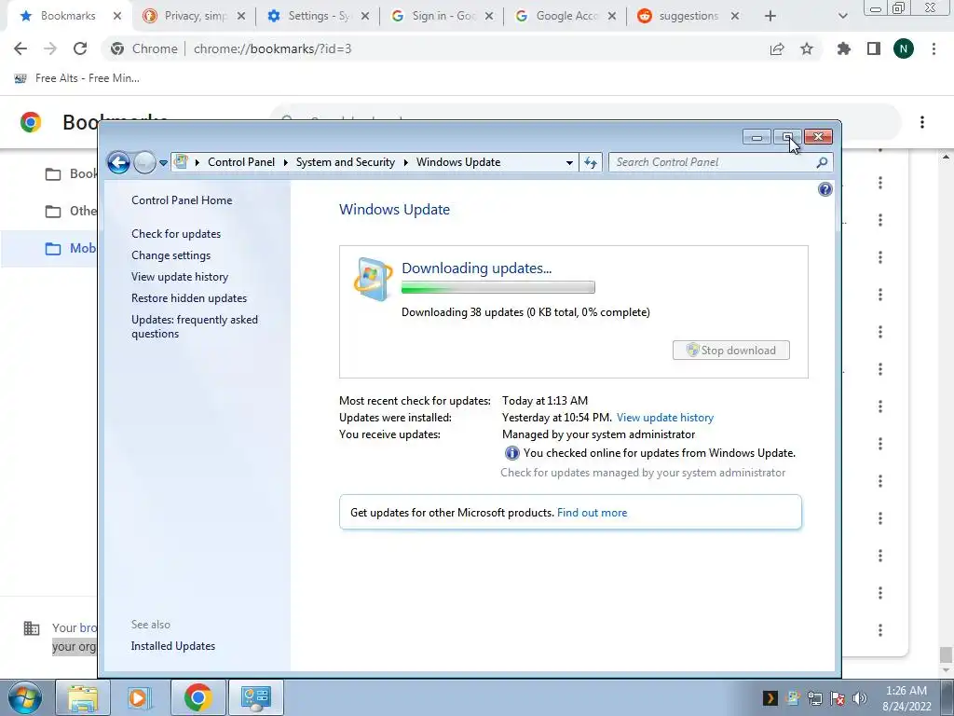Image resolution: width=954 pixels, height=716 pixels.
Task: Click Check for updates in sidebar
Action: coord(176,234)
